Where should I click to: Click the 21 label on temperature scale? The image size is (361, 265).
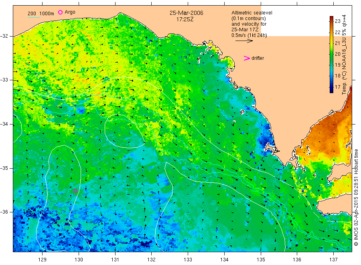pos(337,43)
